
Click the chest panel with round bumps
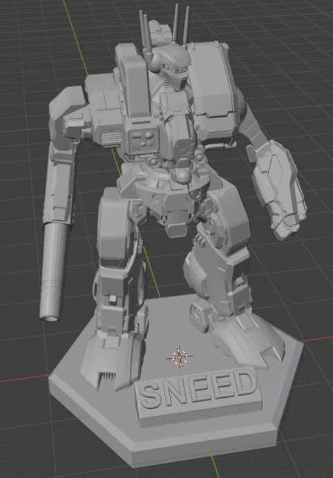144,140
